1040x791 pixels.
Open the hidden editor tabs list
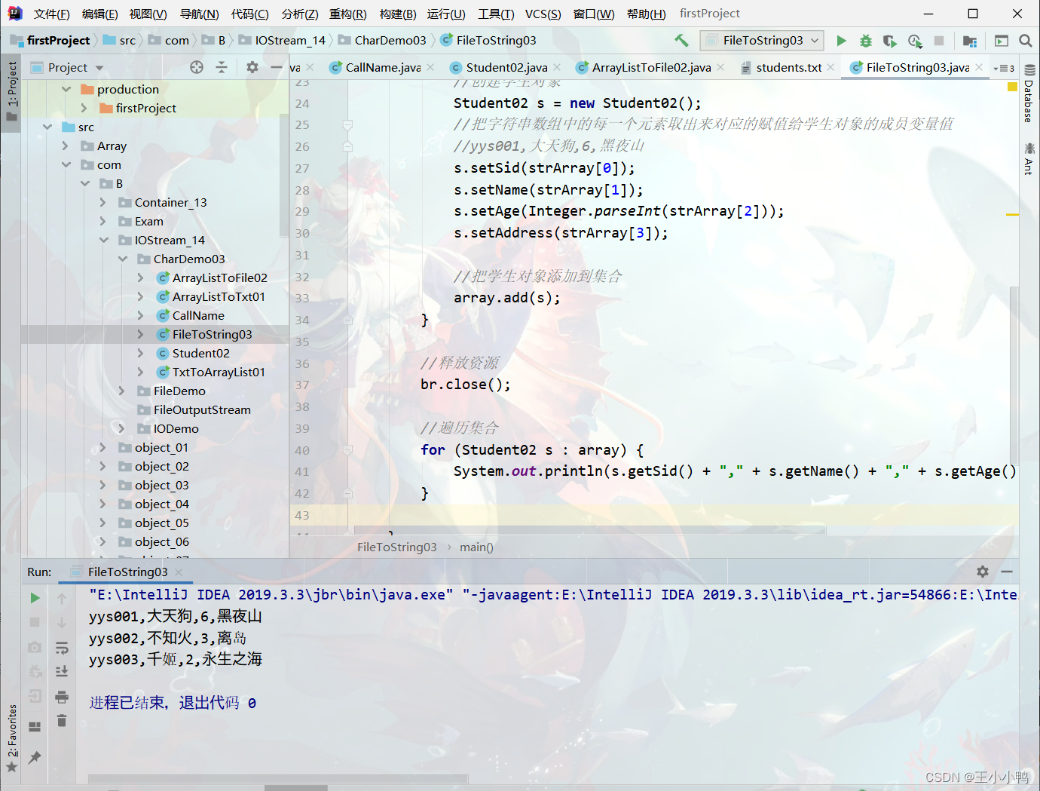coord(1004,68)
